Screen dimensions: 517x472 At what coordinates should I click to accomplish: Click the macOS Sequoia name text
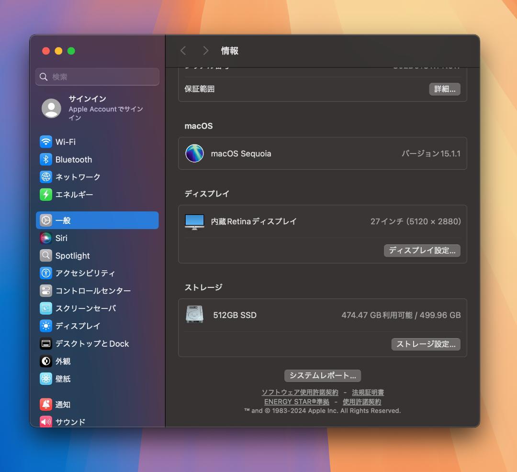point(241,154)
